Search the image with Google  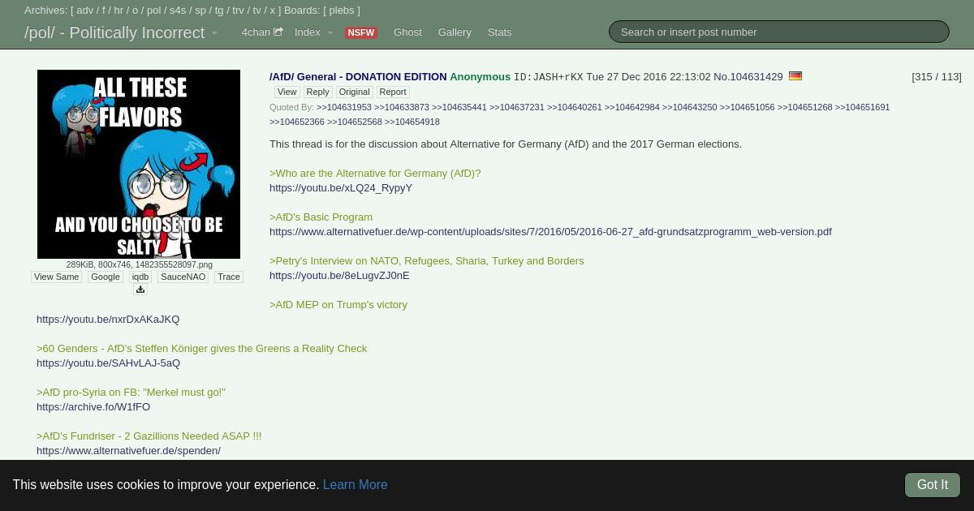coord(106,277)
